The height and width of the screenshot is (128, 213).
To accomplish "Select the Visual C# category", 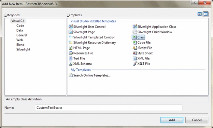I will coord(18,21).
